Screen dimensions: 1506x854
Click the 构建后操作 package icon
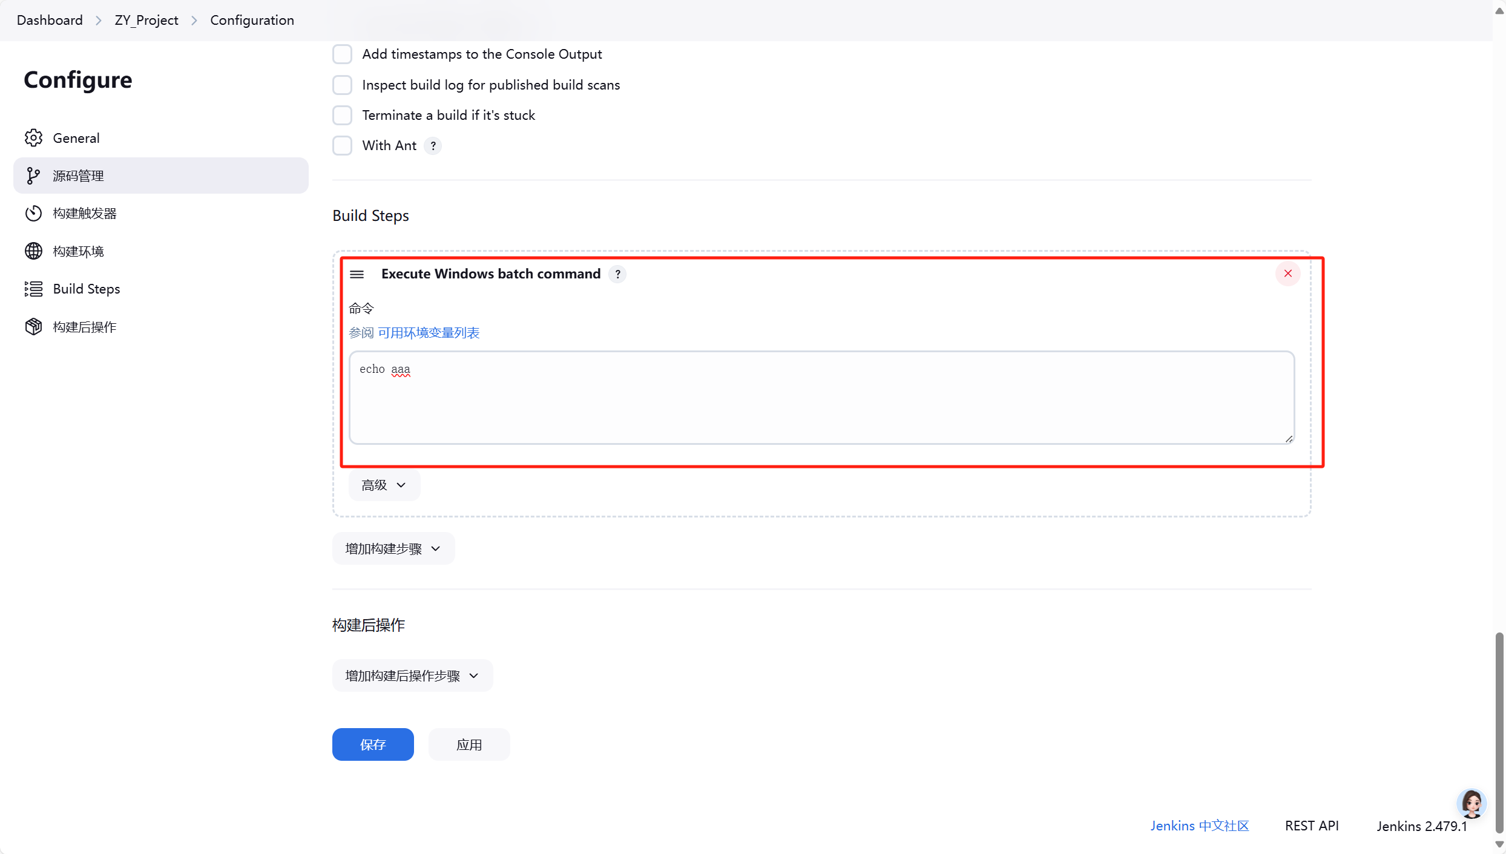click(x=34, y=326)
